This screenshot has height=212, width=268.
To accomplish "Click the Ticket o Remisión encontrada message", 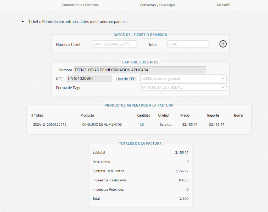I will tap(78, 22).
